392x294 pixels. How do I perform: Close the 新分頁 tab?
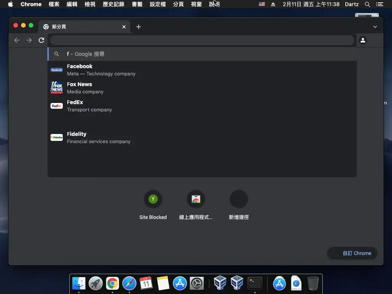point(124,27)
